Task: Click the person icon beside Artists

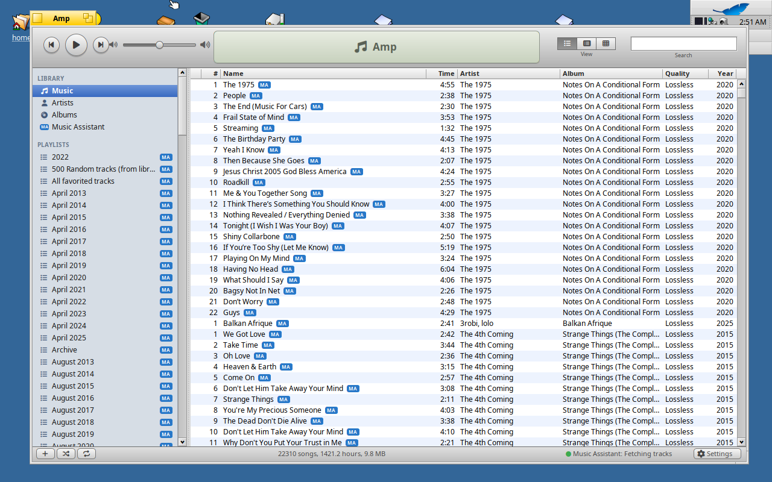Action: [x=44, y=103]
